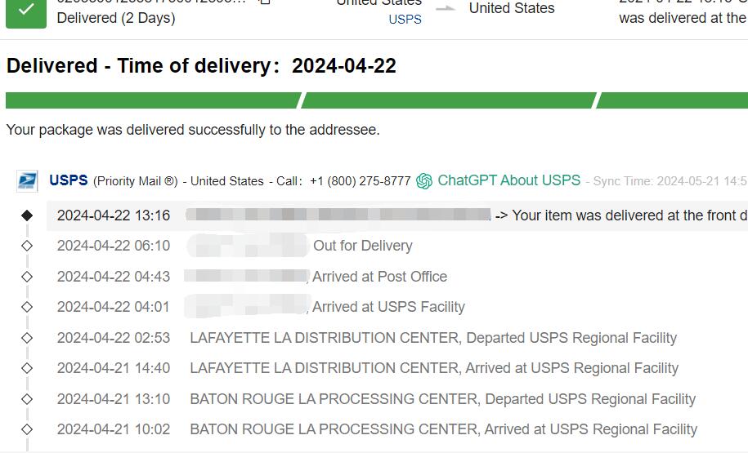Select the 02:53 Lafayette departed diamond marker
This screenshot has height=453, width=748.
tap(27, 338)
